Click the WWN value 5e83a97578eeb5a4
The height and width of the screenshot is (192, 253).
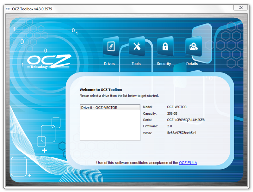coord(182,133)
